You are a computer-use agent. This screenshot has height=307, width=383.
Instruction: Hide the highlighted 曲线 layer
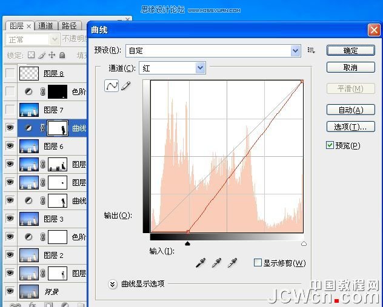point(10,128)
